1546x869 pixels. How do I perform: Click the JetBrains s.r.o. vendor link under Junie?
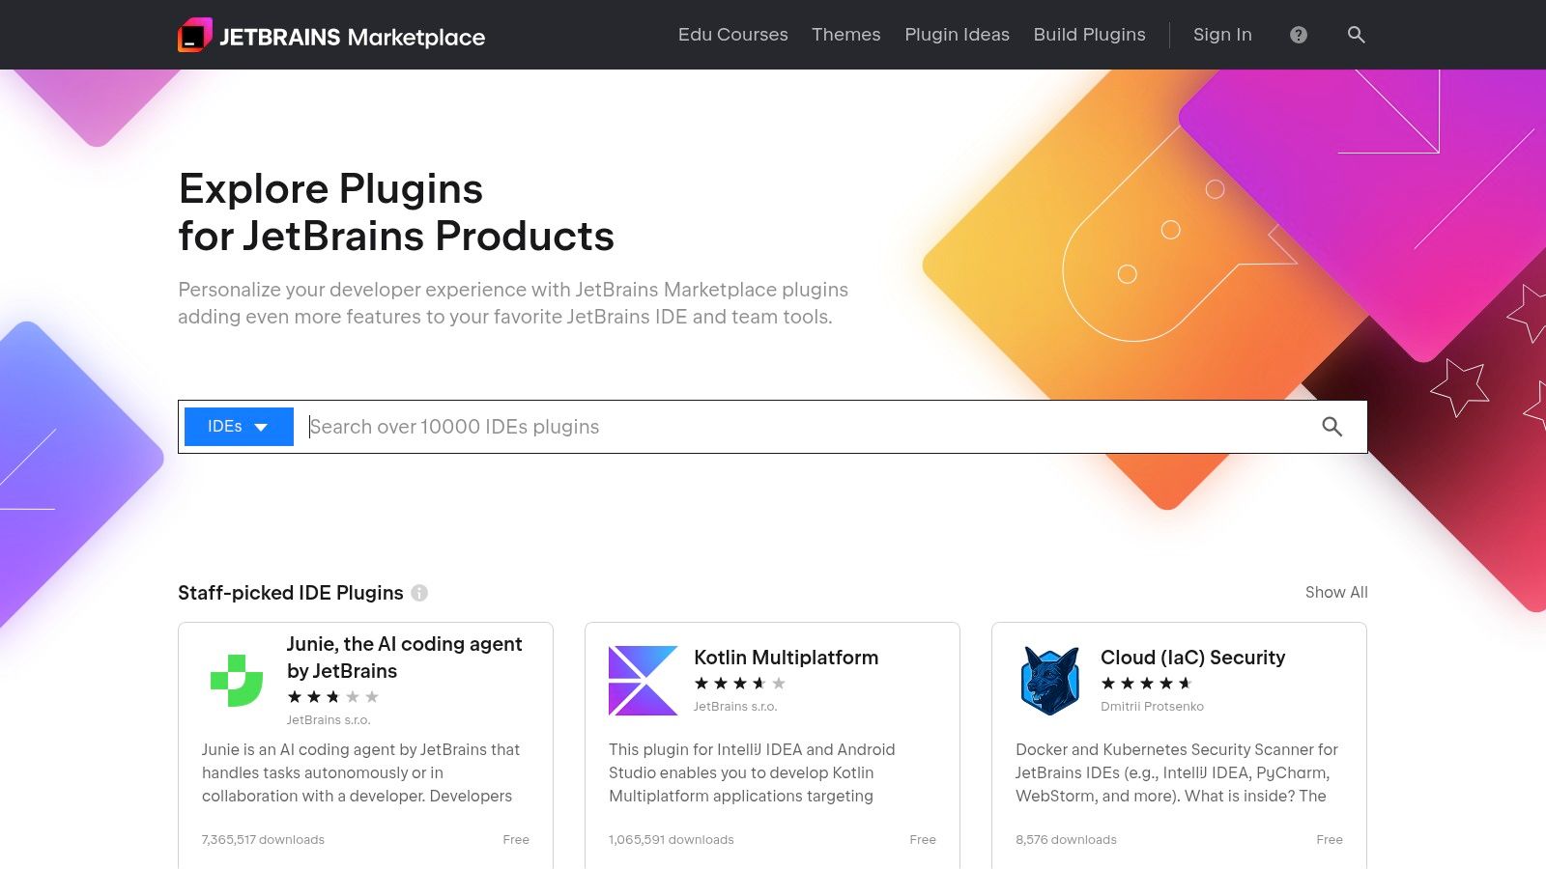coord(329,719)
